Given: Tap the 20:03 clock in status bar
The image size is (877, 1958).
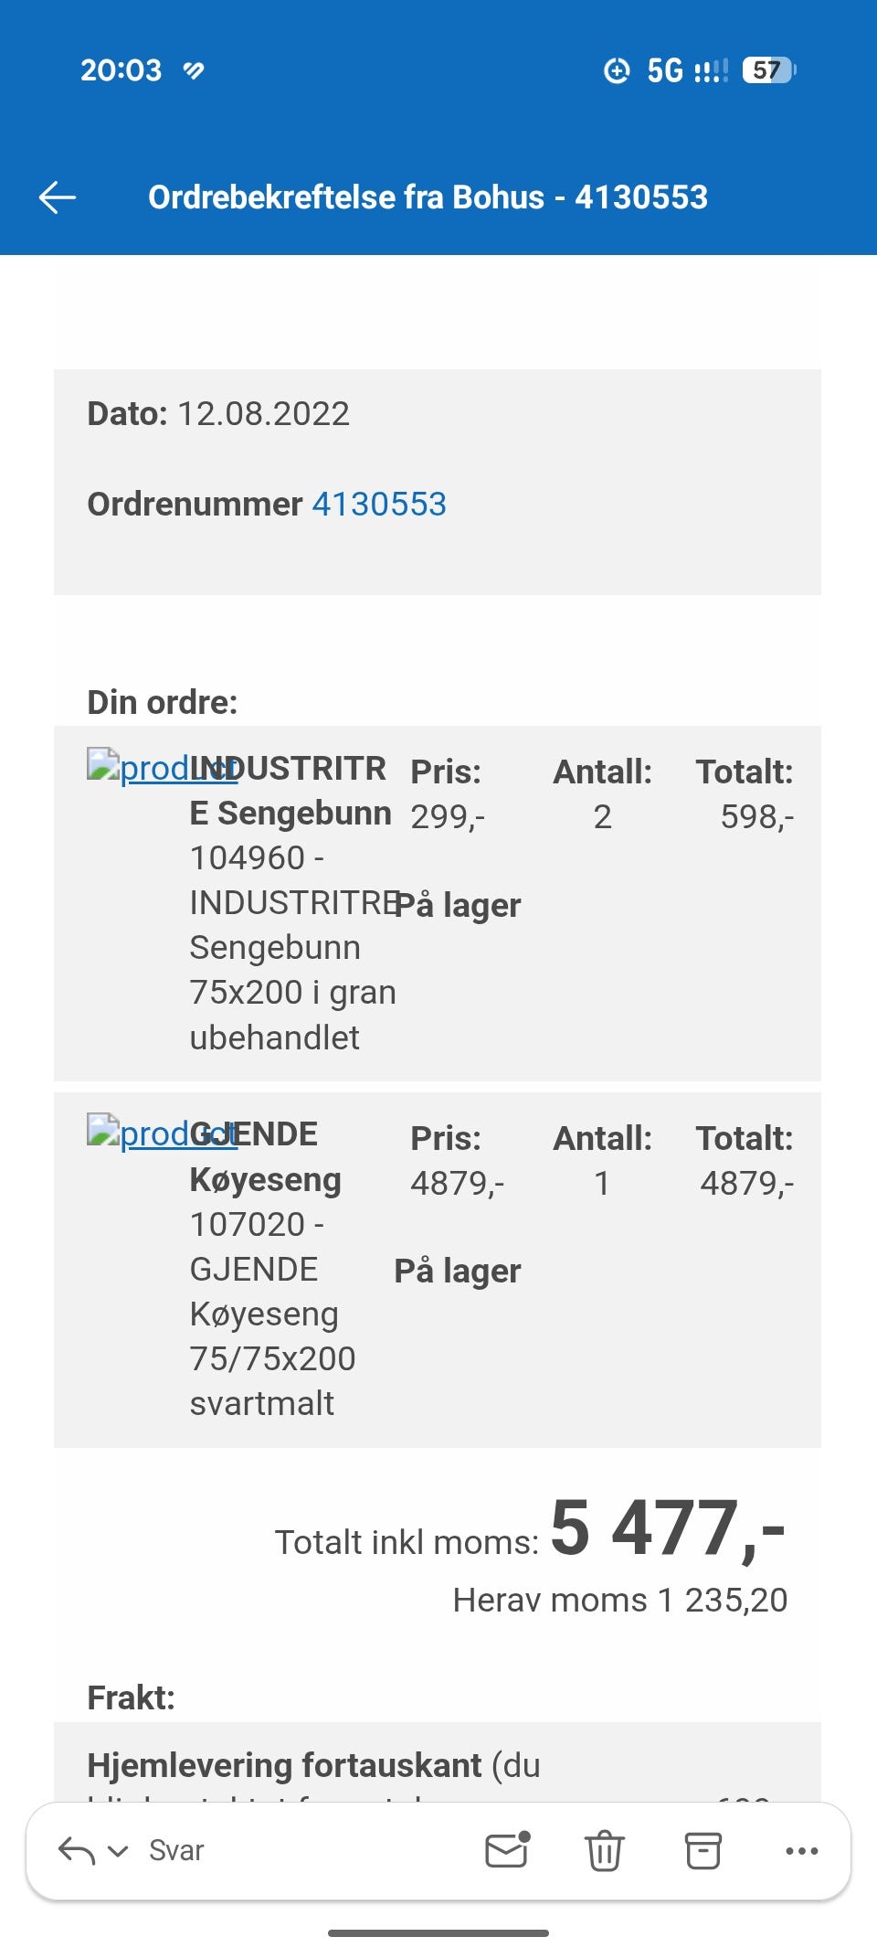Looking at the screenshot, I should pyautogui.click(x=121, y=70).
